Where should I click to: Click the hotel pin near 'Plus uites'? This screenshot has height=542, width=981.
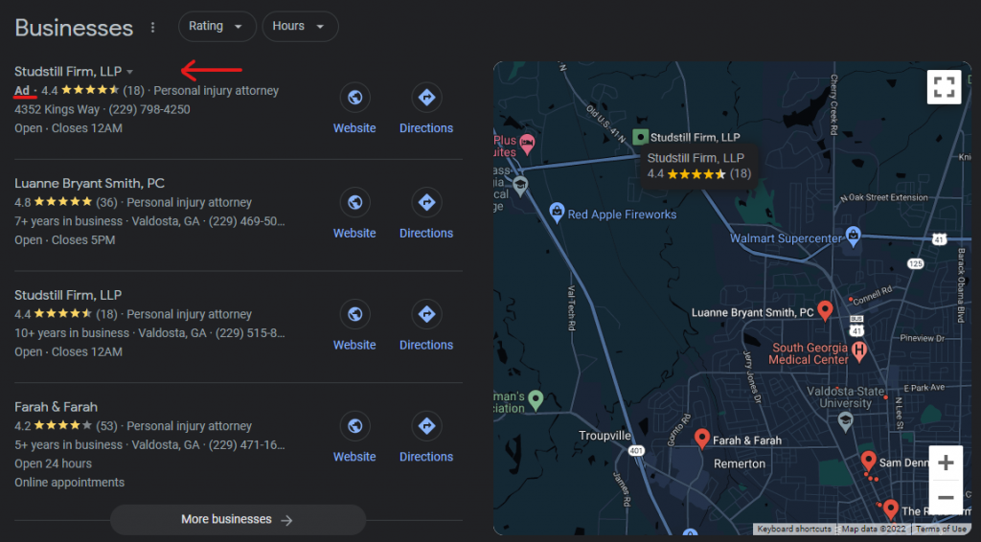(x=528, y=145)
